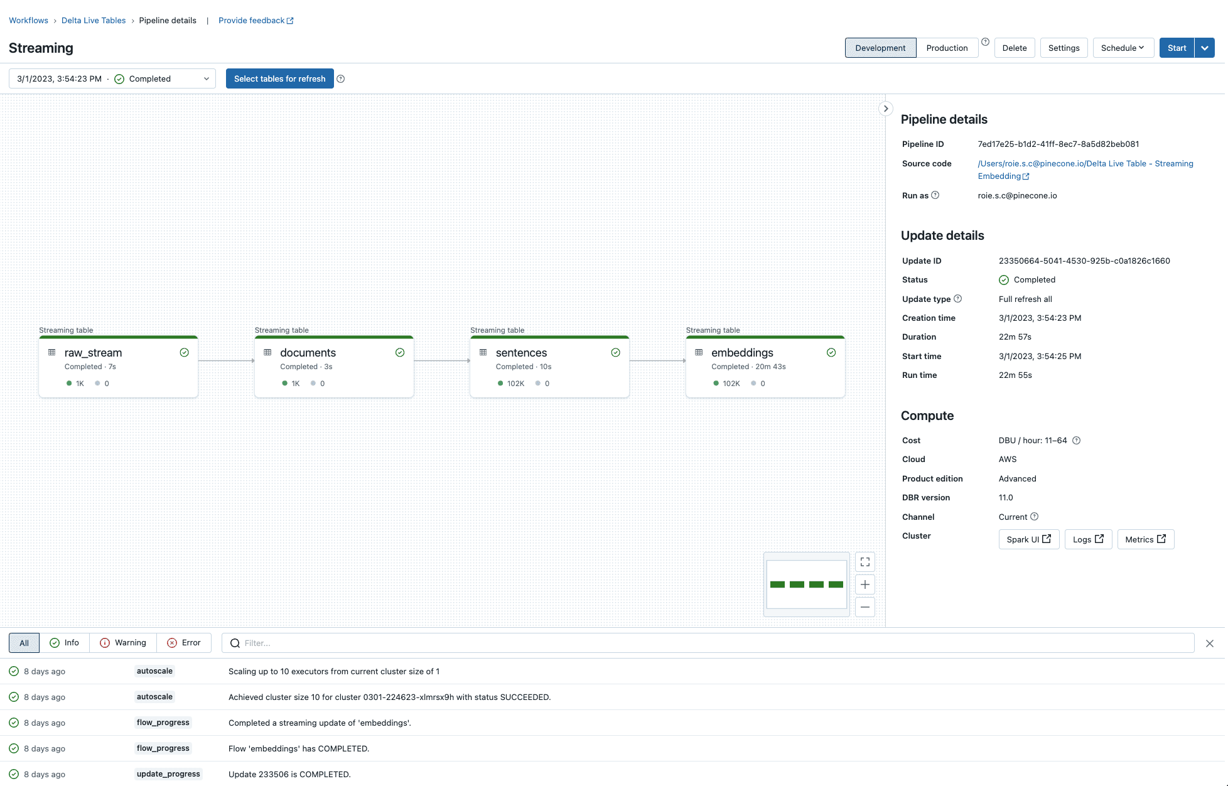Viewport: 1228px width, 786px height.
Task: Open the Start button's dropdown arrow
Action: (x=1205, y=47)
